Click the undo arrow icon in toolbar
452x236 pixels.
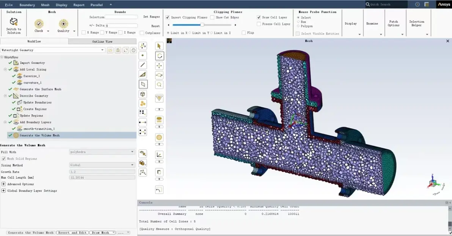pos(159,190)
